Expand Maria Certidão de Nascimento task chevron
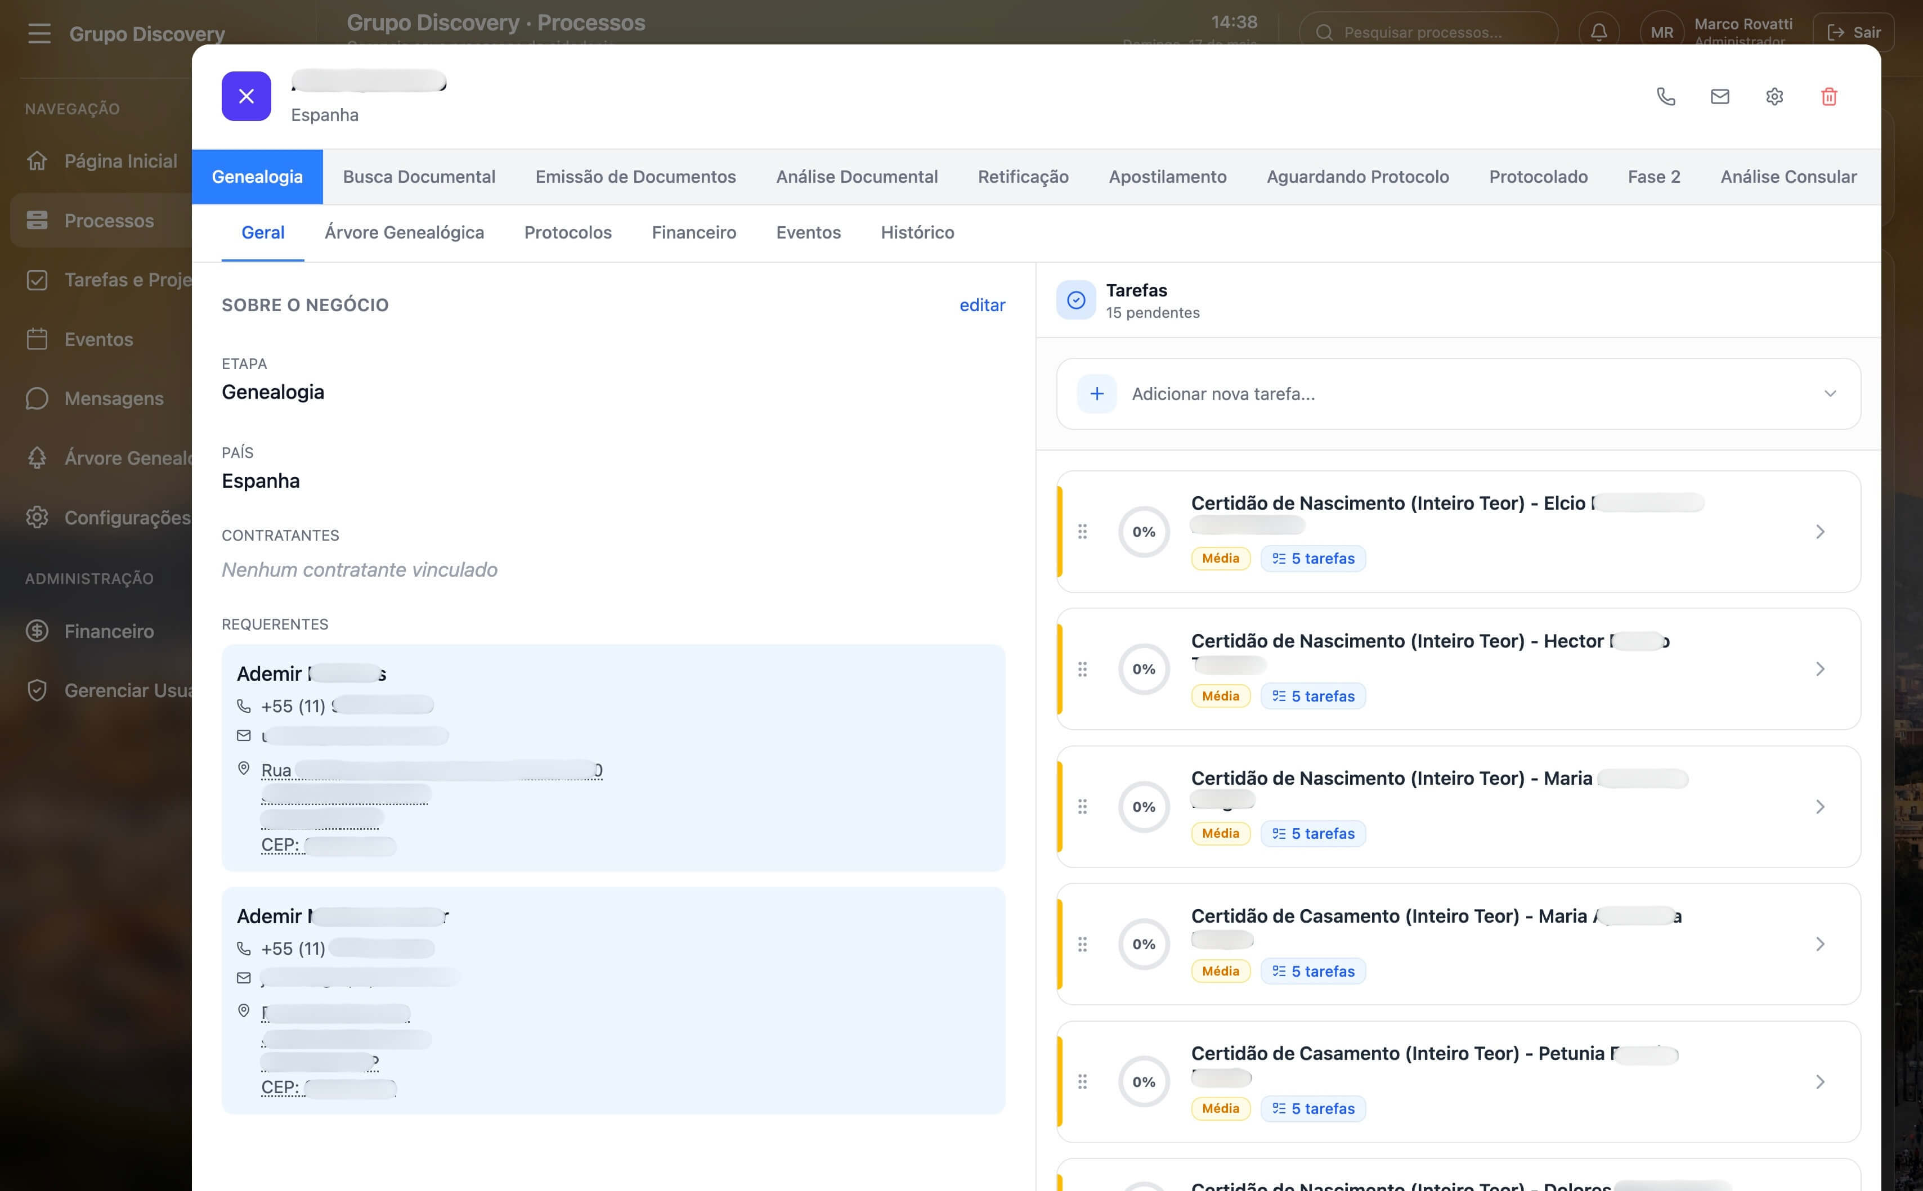This screenshot has height=1191, width=1923. 1820,807
